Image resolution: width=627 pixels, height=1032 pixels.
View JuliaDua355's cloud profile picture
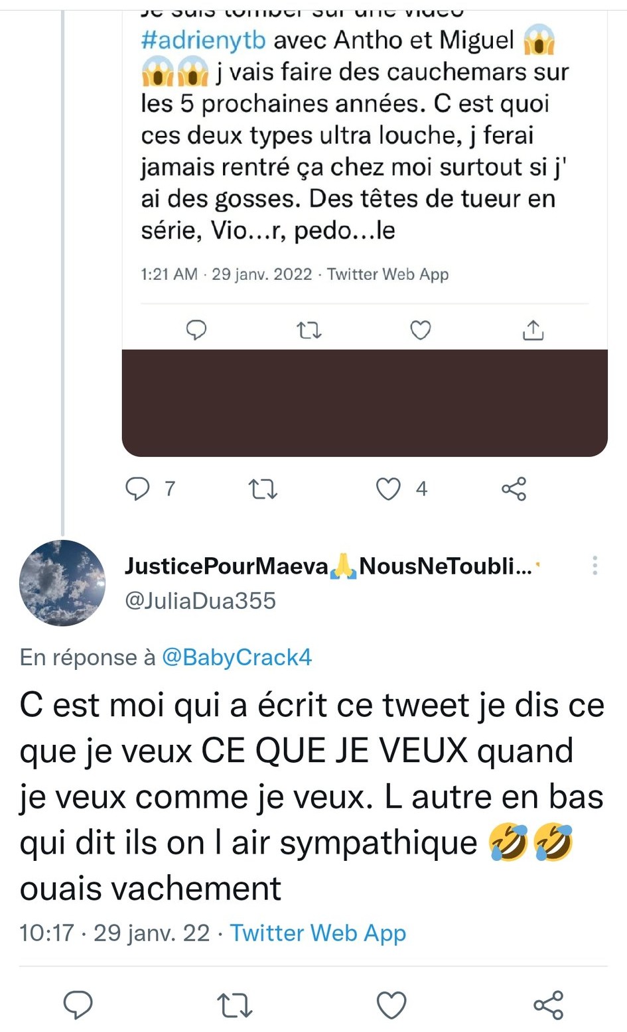click(x=62, y=584)
